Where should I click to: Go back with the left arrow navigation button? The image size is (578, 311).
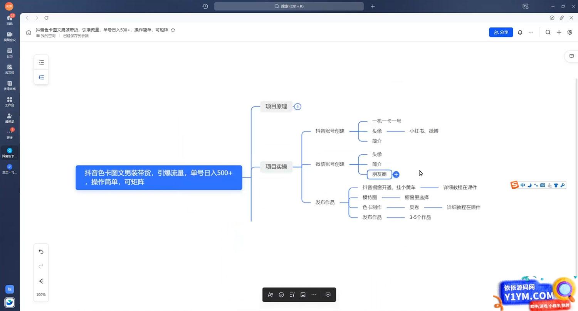[x=27, y=18]
